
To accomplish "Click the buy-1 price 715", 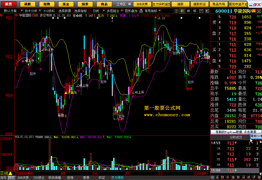I will click(233, 44).
